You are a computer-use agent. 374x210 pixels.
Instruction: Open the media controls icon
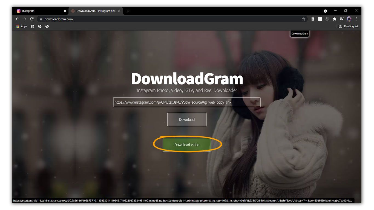[342, 19]
